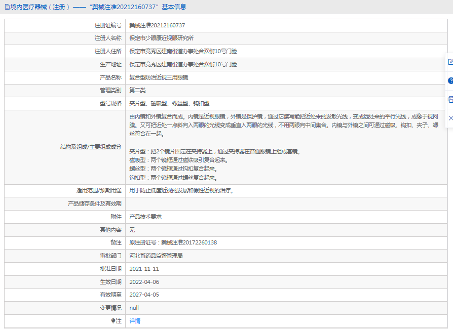Click the 第二类 management category value
Screen dimensions: 453x330
137,91
